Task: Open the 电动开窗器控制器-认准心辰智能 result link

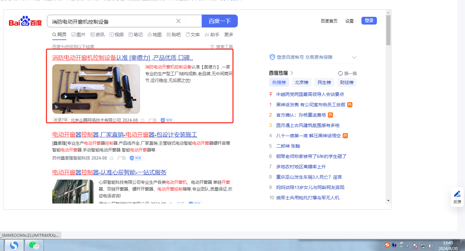Action: [109, 172]
